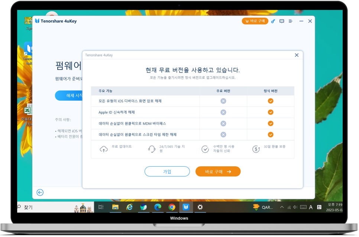The height and width of the screenshot is (237, 359).
Task: Click the text 모든 유형의 iOS 디바이스 화면 암호 해제
Action: (x=130, y=101)
